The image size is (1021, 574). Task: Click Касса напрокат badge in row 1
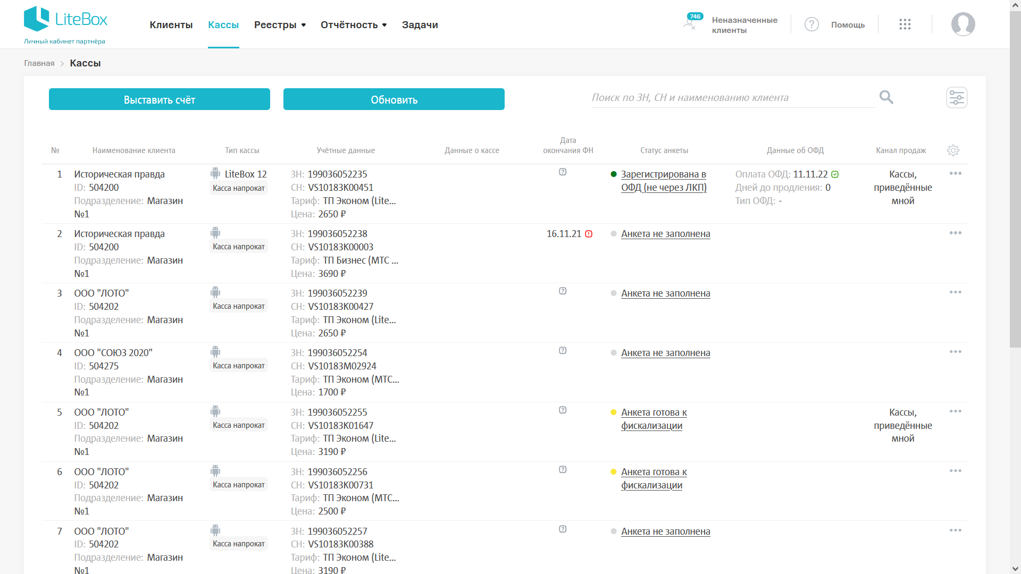(239, 188)
